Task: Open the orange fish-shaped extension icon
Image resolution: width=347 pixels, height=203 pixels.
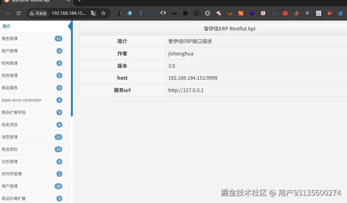Action: (330, 13)
